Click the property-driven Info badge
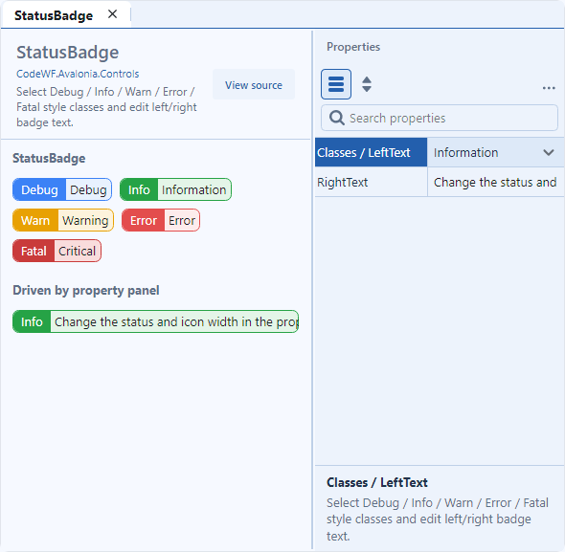565x552 pixels. [156, 321]
